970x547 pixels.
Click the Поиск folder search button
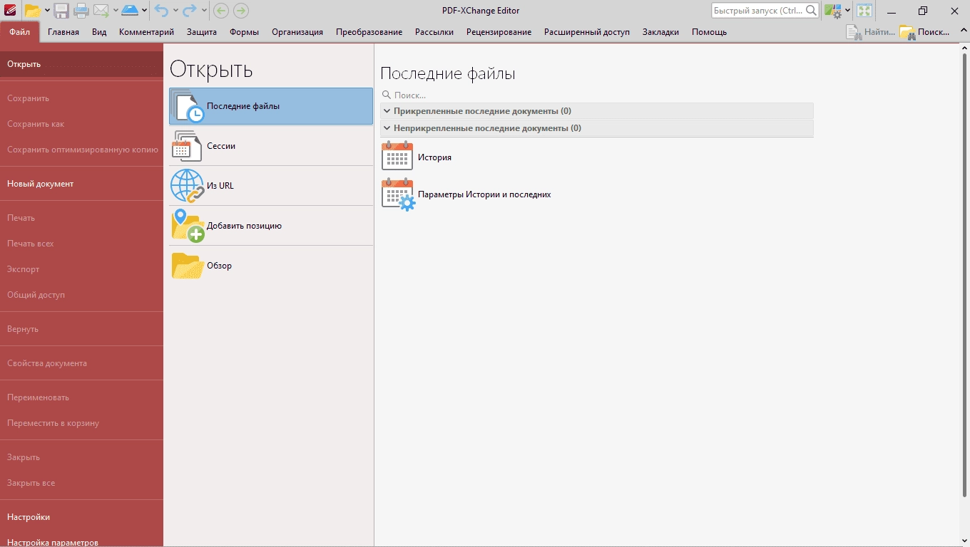pyautogui.click(x=925, y=31)
